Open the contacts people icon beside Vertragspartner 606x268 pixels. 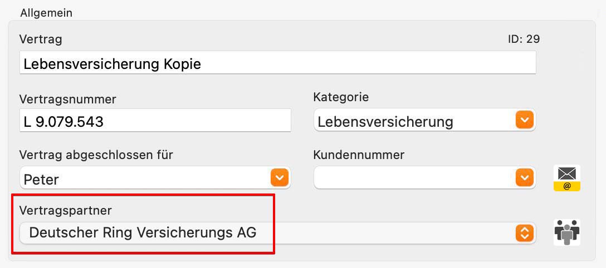(x=567, y=232)
